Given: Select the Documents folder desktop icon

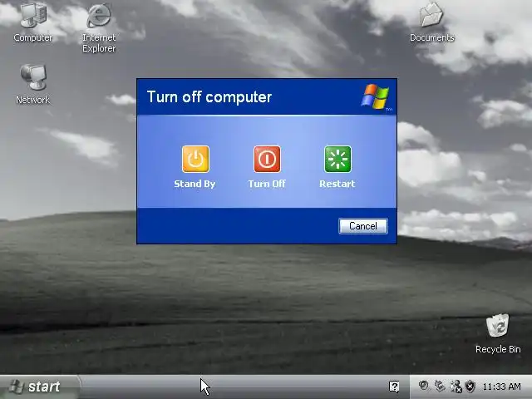Looking at the screenshot, I should click(432, 22).
